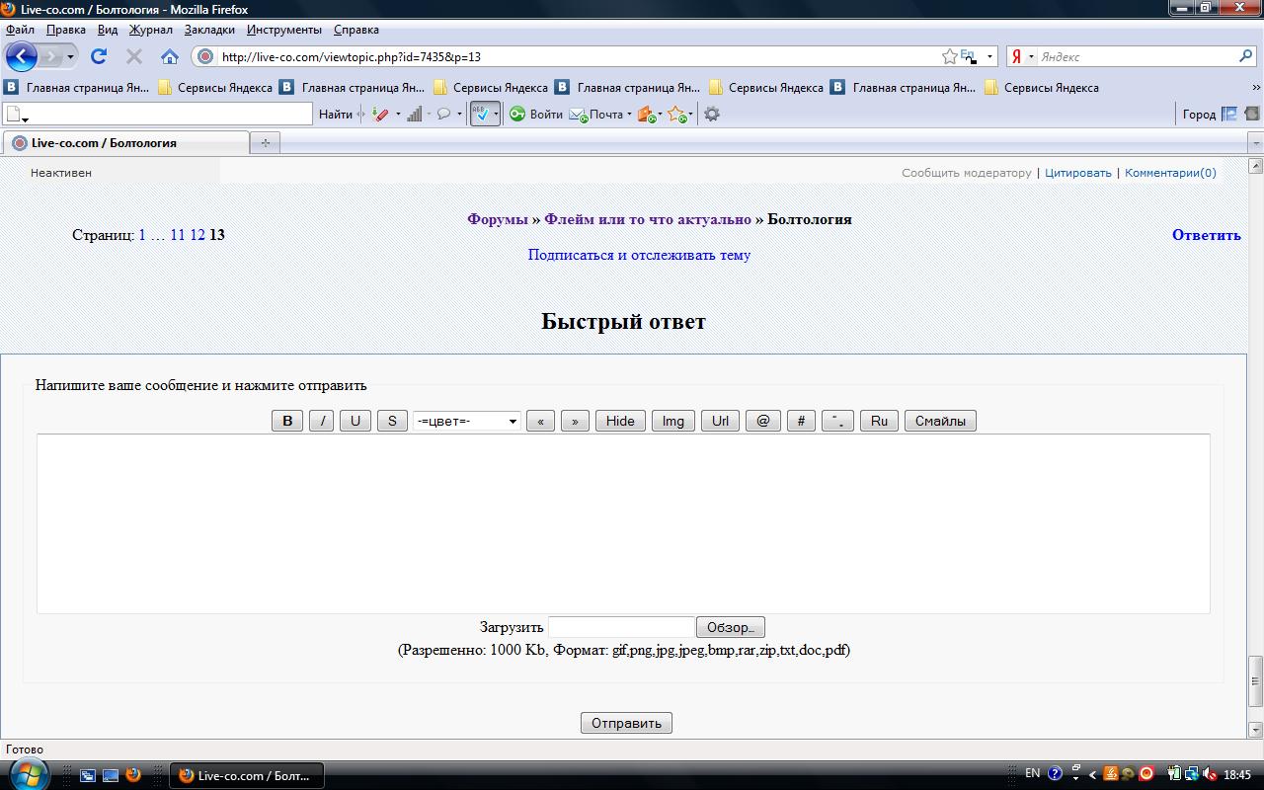
Task: Reload the page with the refresh icon
Action: (x=99, y=56)
